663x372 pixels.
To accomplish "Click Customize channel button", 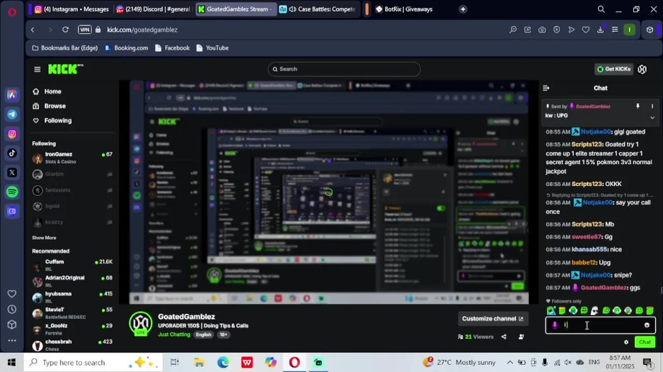I will click(493, 319).
